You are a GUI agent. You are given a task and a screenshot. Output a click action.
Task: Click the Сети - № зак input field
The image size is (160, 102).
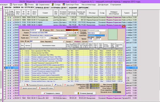click(35, 42)
